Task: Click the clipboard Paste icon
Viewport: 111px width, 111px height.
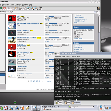Action: point(16,8)
